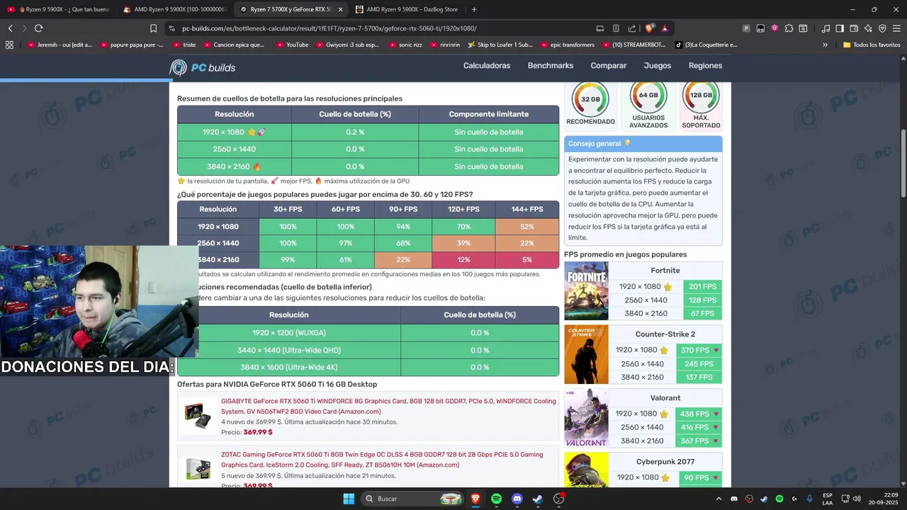Screen dimensions: 907x510
Task: Open the Todos los favoritos folder
Action: tap(871, 45)
